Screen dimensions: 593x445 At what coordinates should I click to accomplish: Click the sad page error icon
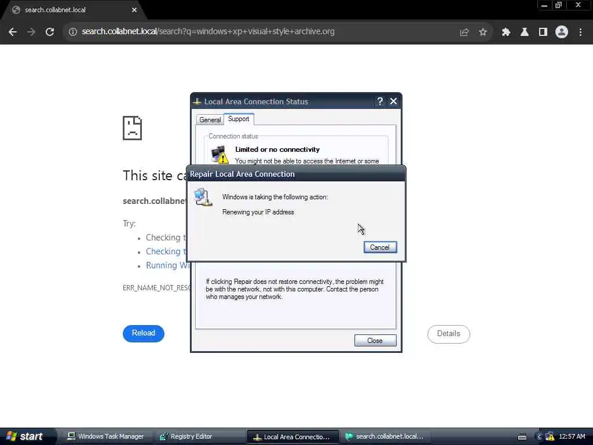(133, 128)
